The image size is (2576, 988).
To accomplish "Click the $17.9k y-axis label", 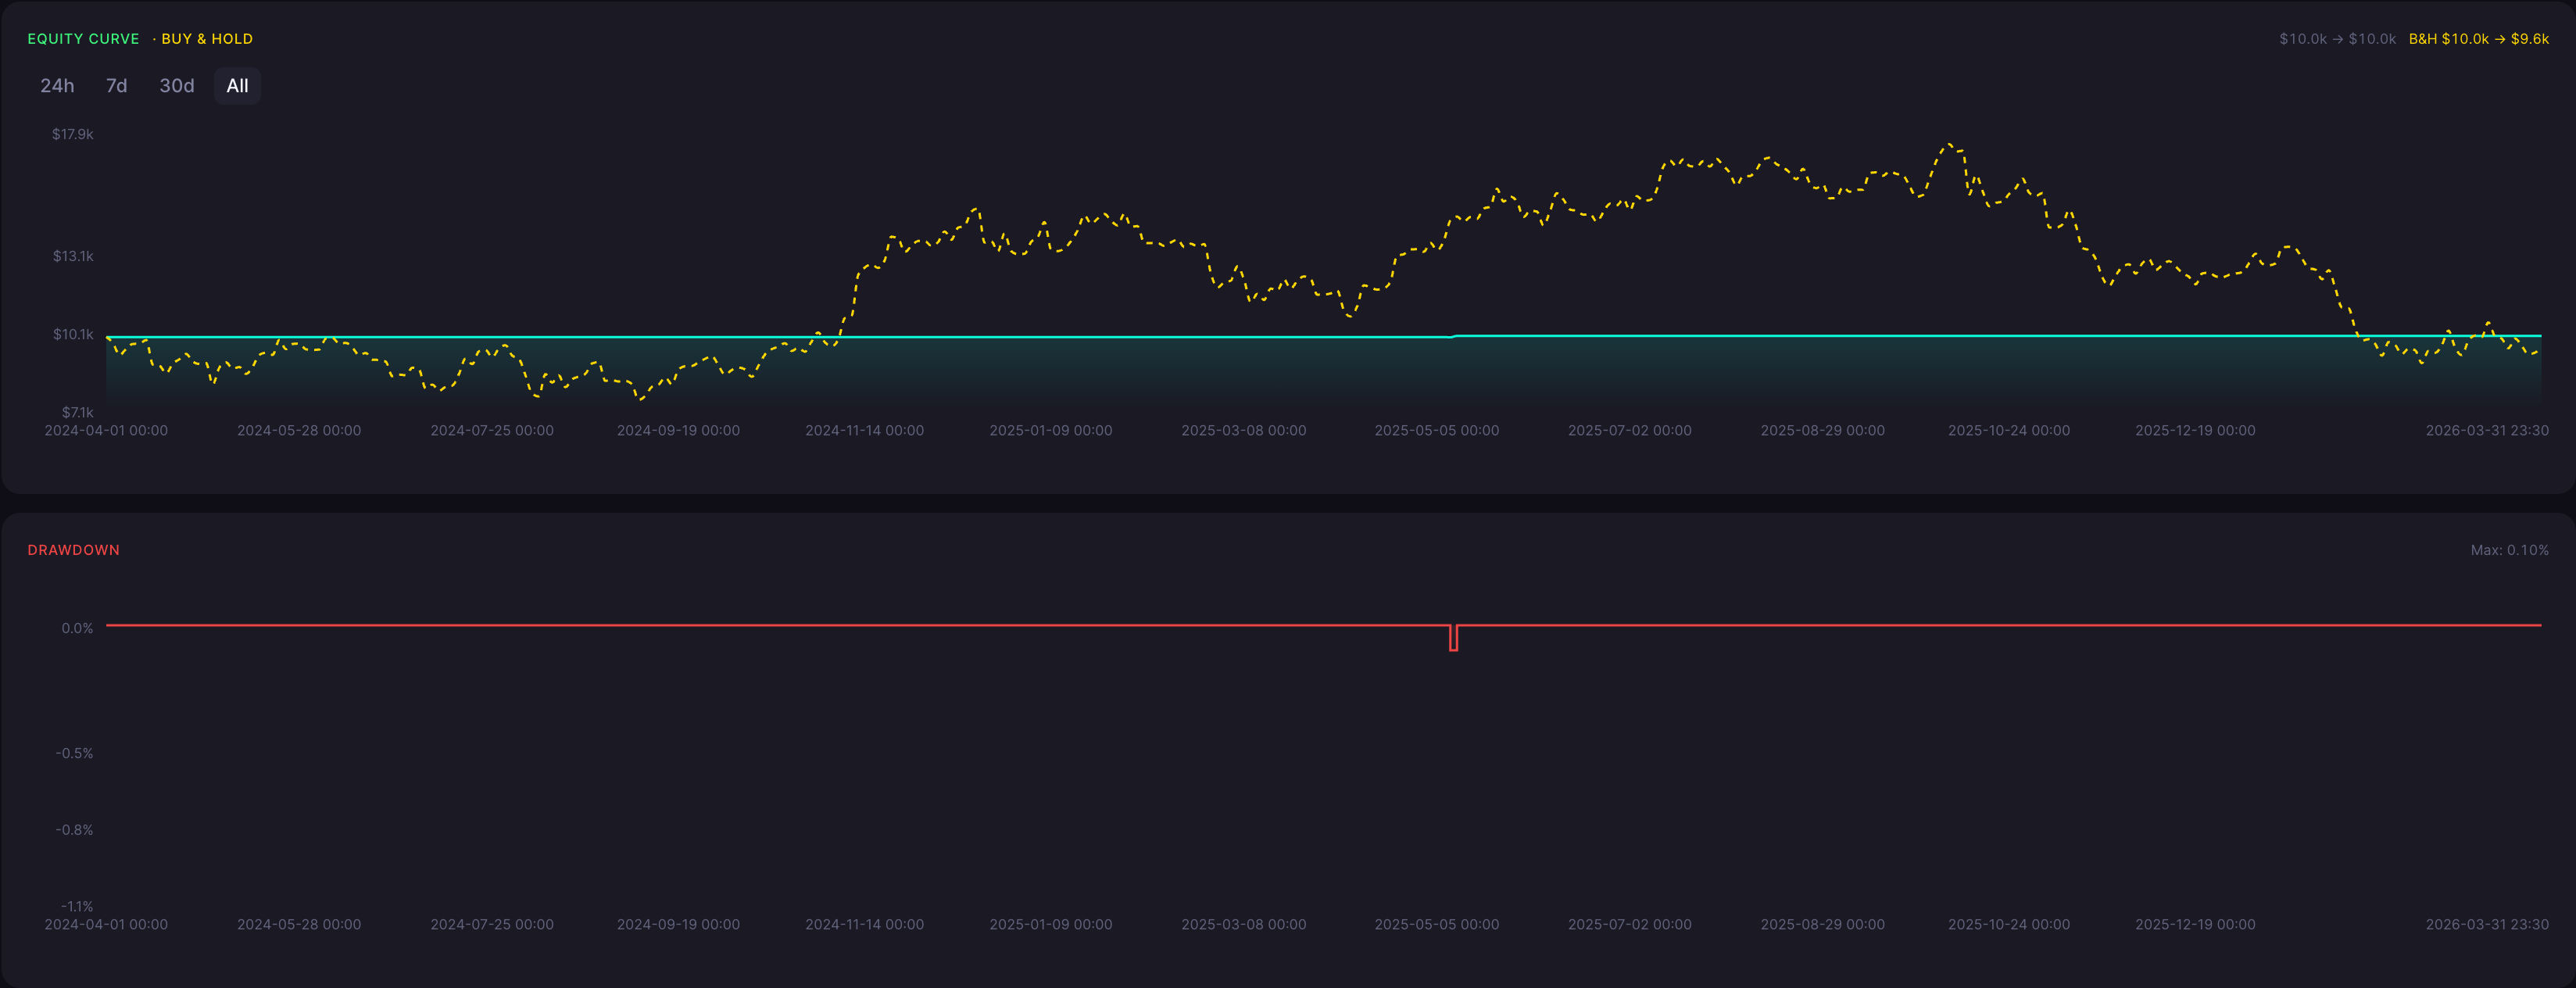I will pos(73,134).
